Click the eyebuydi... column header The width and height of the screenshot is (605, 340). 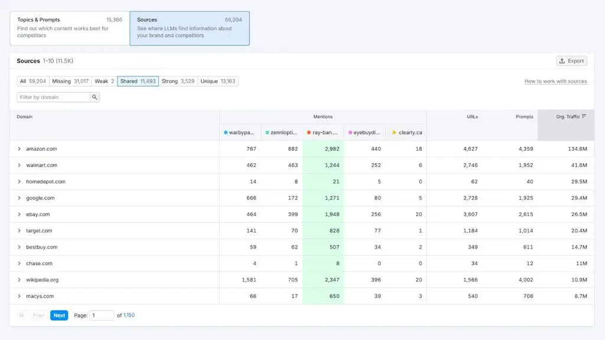click(x=364, y=133)
